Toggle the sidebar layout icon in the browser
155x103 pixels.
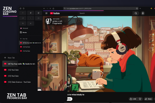point(21,8)
